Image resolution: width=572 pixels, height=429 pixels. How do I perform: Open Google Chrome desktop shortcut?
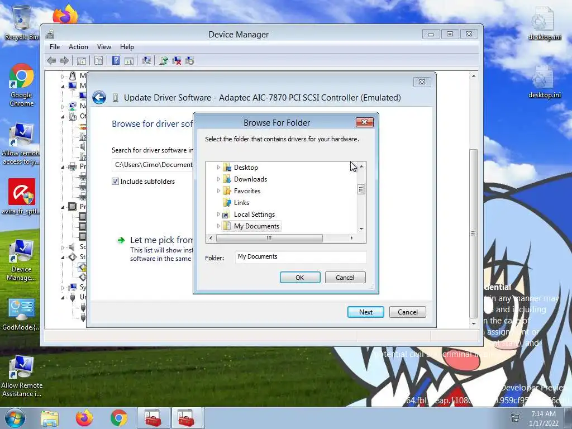pos(22,85)
